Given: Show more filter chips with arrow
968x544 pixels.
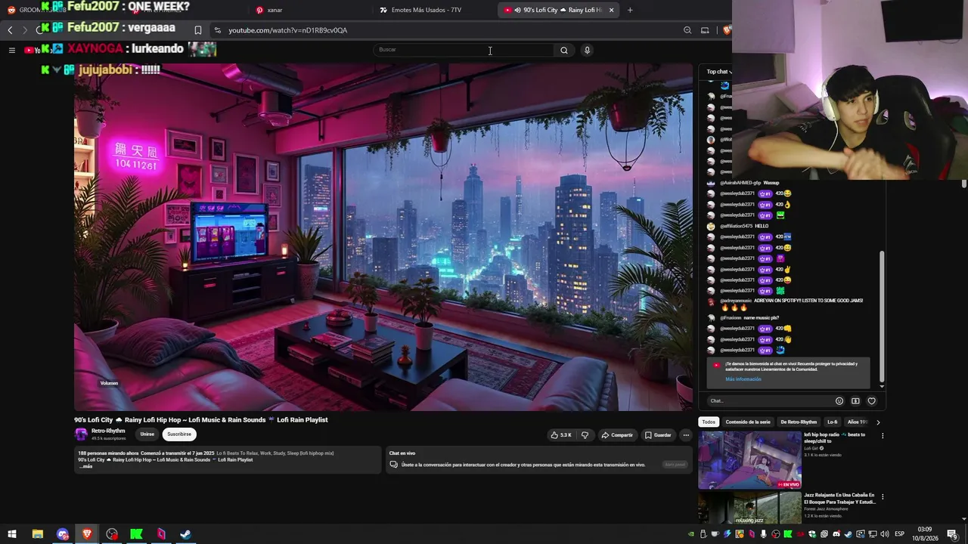Looking at the screenshot, I should click(x=878, y=422).
